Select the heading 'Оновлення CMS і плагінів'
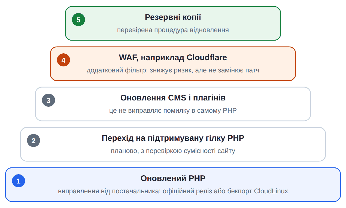346x208 pixels. pos(173,98)
